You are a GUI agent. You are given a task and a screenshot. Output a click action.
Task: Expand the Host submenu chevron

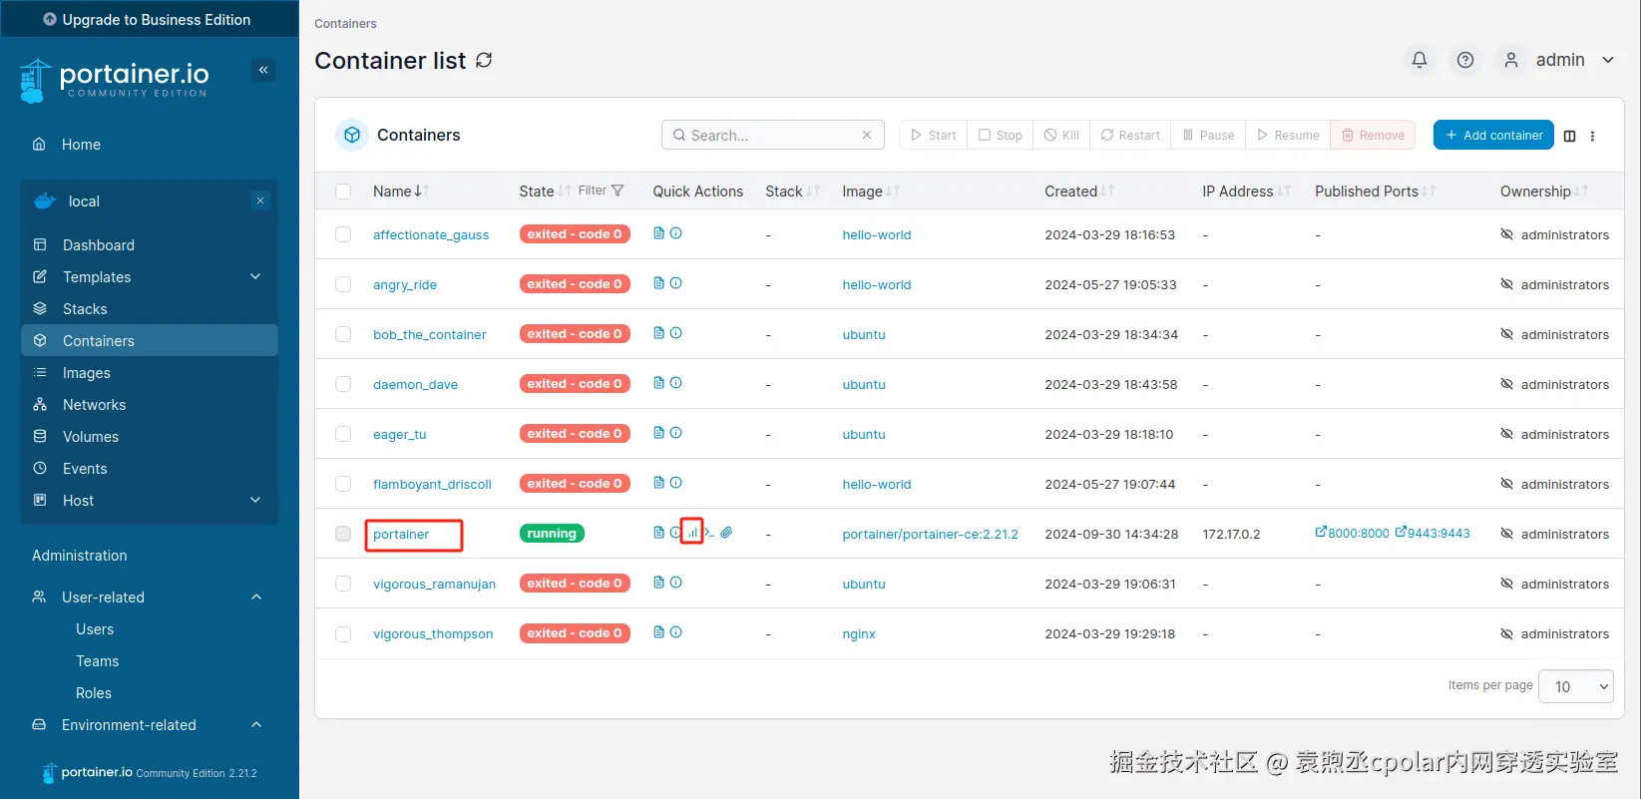255,500
